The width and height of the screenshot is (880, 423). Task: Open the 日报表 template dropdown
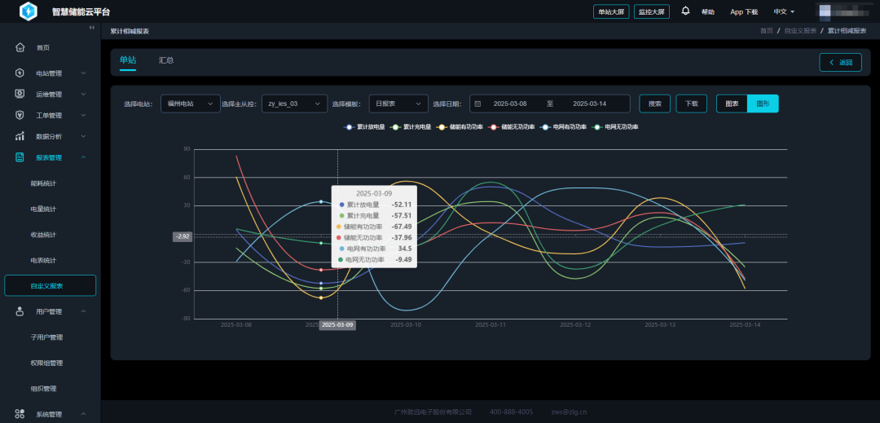pyautogui.click(x=398, y=104)
